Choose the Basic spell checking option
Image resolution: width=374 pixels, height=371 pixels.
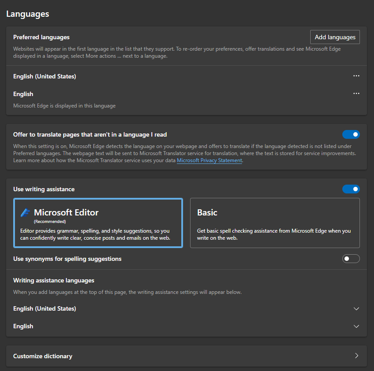(275, 223)
